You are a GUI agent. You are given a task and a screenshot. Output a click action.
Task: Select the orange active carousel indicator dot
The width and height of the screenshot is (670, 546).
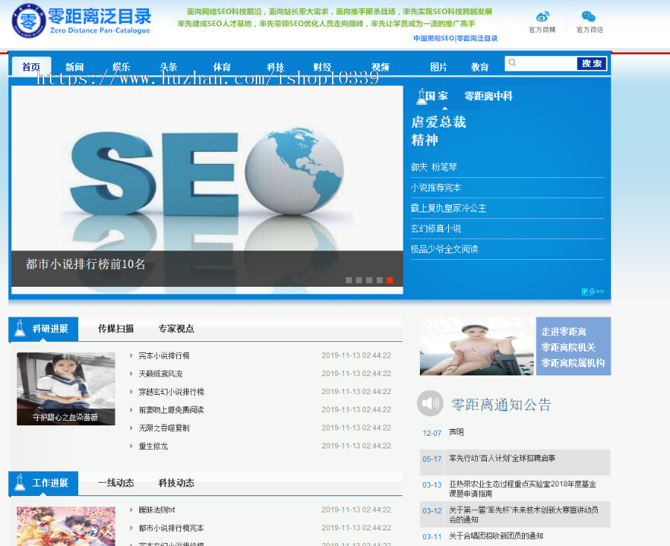coord(389,280)
